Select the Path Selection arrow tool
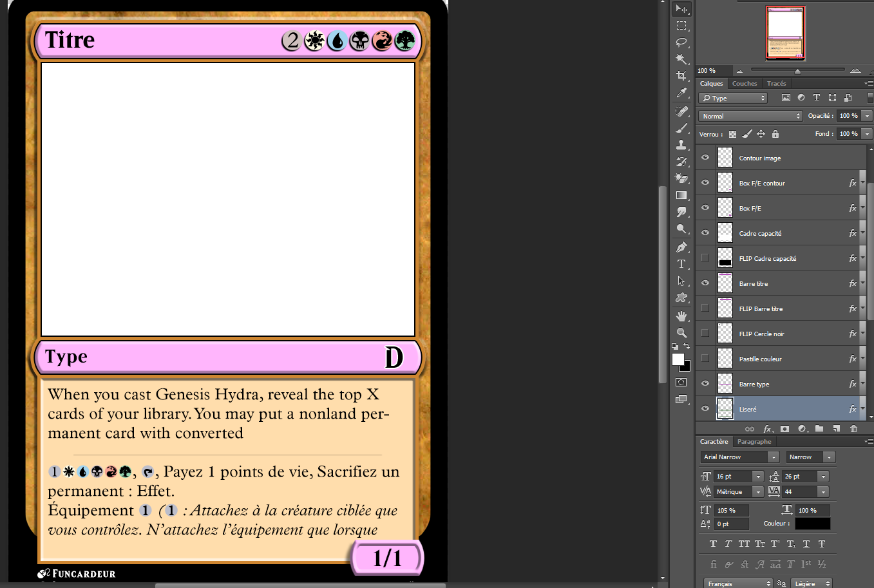Image resolution: width=874 pixels, height=588 pixels. tap(681, 281)
